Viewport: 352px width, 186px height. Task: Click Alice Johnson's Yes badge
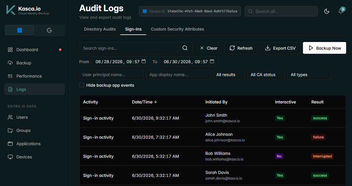[280, 137]
